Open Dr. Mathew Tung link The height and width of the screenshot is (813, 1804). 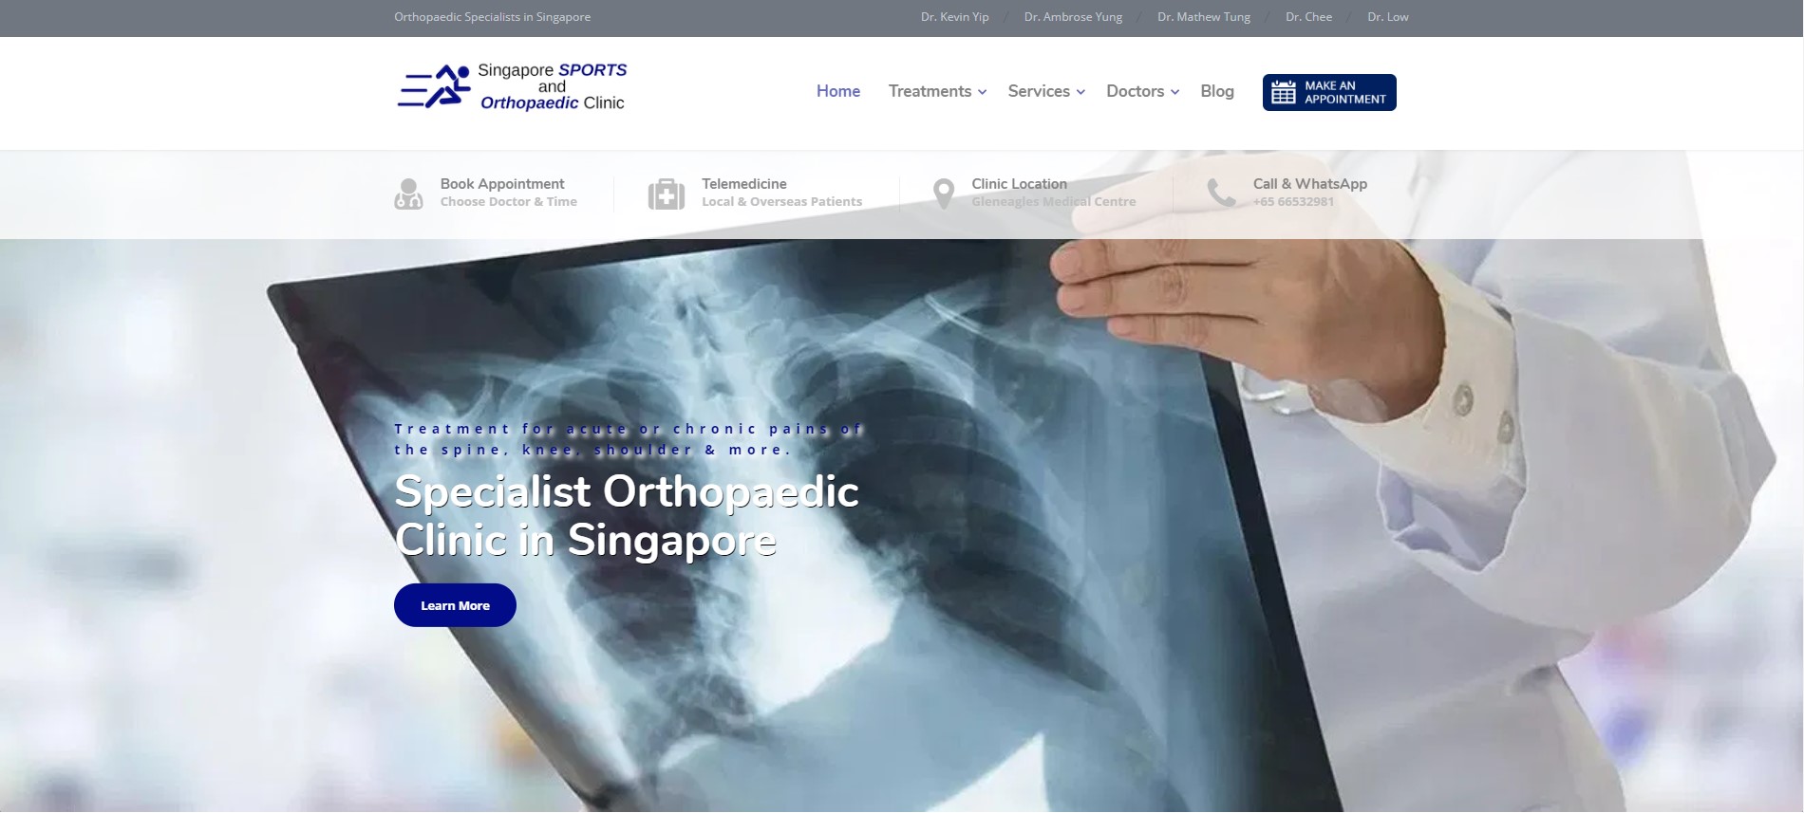(1204, 17)
